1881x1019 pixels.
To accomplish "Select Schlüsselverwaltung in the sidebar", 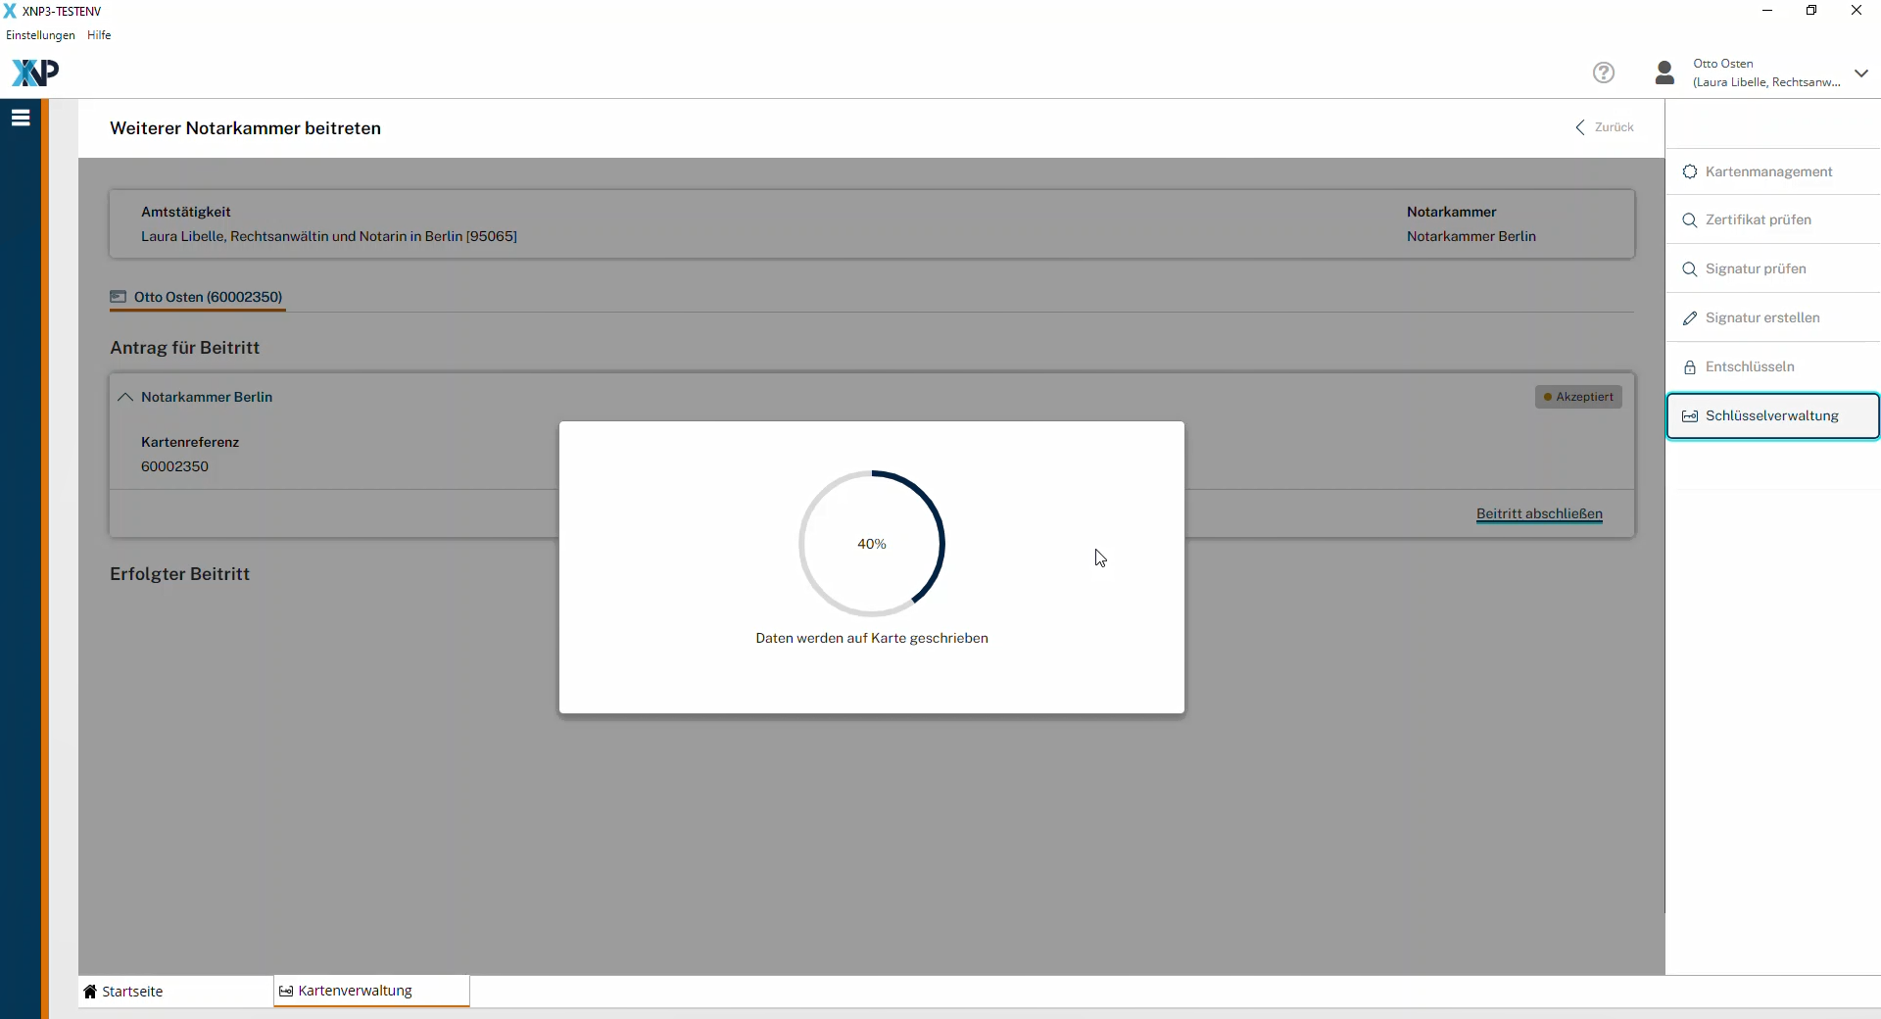I will point(1773,415).
